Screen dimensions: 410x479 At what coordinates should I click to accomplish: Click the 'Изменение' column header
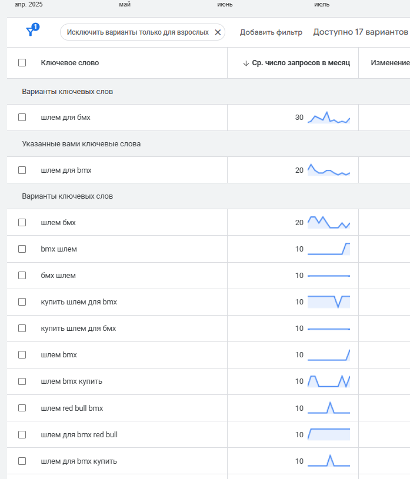tap(389, 63)
